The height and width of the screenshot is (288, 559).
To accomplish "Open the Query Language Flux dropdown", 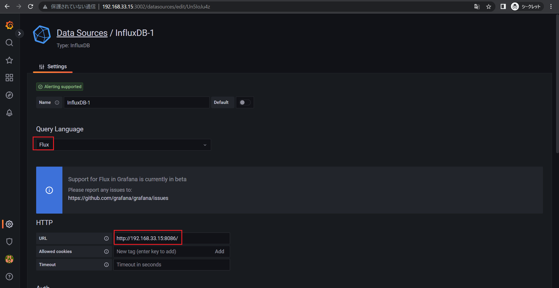I will (122, 145).
